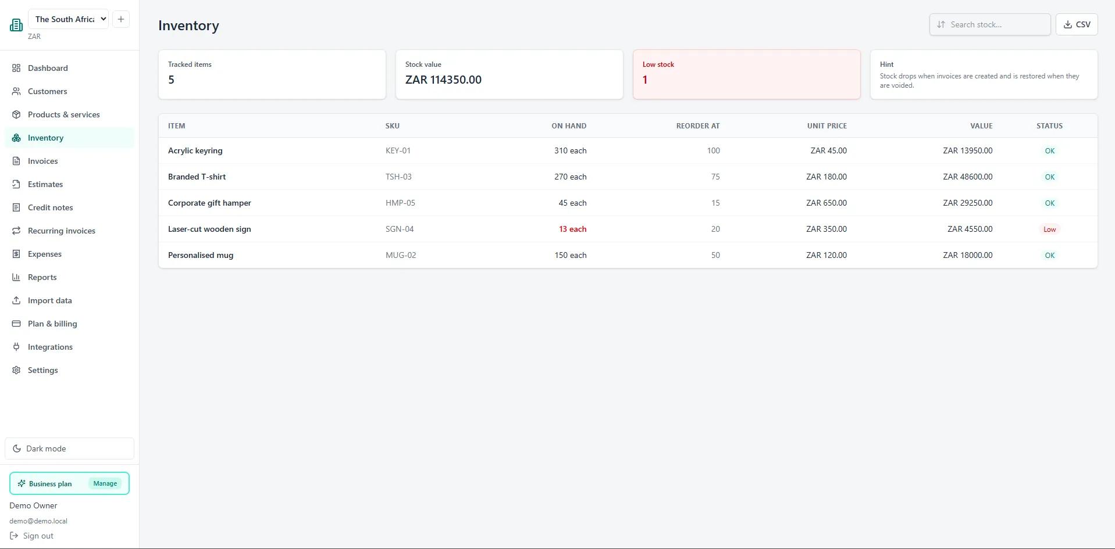Click the Products & services box icon
Screen dimensions: 1115x549
pos(16,114)
